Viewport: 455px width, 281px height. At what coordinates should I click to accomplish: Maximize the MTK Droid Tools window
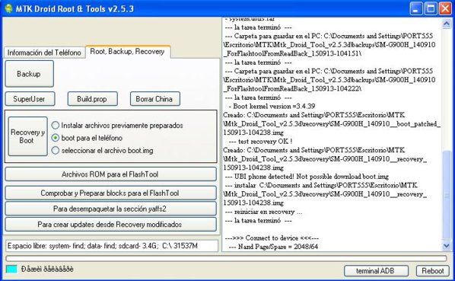[431, 8]
